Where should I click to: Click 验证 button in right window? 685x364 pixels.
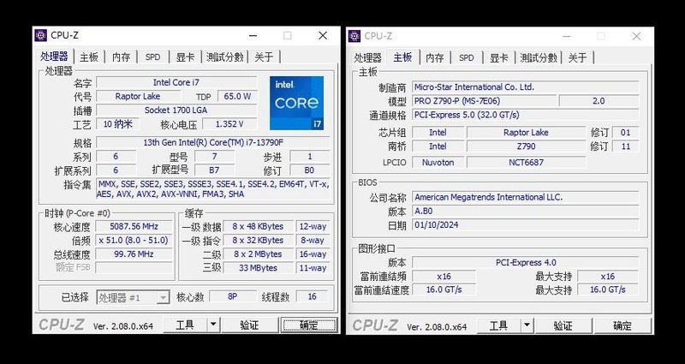563,326
